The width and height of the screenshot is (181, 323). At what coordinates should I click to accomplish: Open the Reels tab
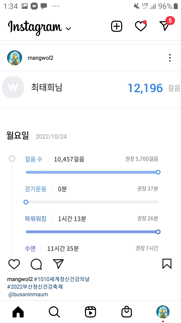click(90, 312)
